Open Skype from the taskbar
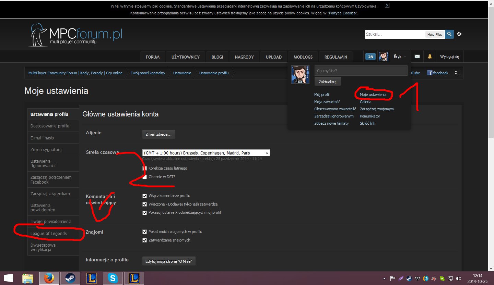494x285 pixels. coord(113,278)
